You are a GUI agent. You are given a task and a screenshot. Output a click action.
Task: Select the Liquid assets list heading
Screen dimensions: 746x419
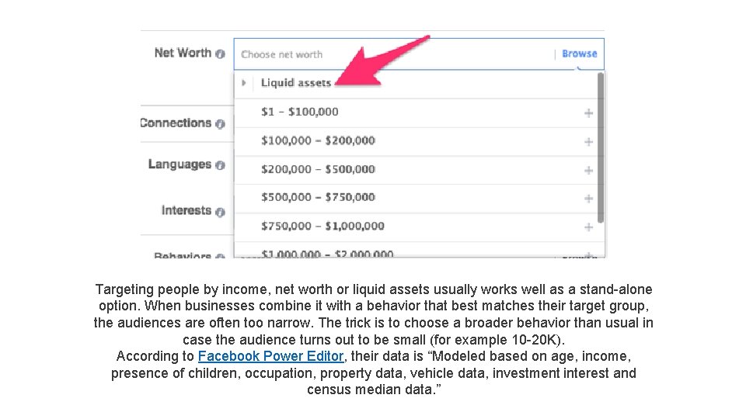pyautogui.click(x=296, y=83)
